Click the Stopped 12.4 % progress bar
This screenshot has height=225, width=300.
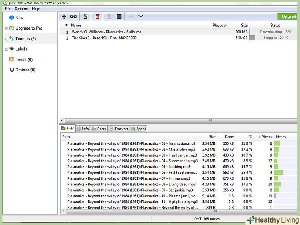(x=273, y=37)
